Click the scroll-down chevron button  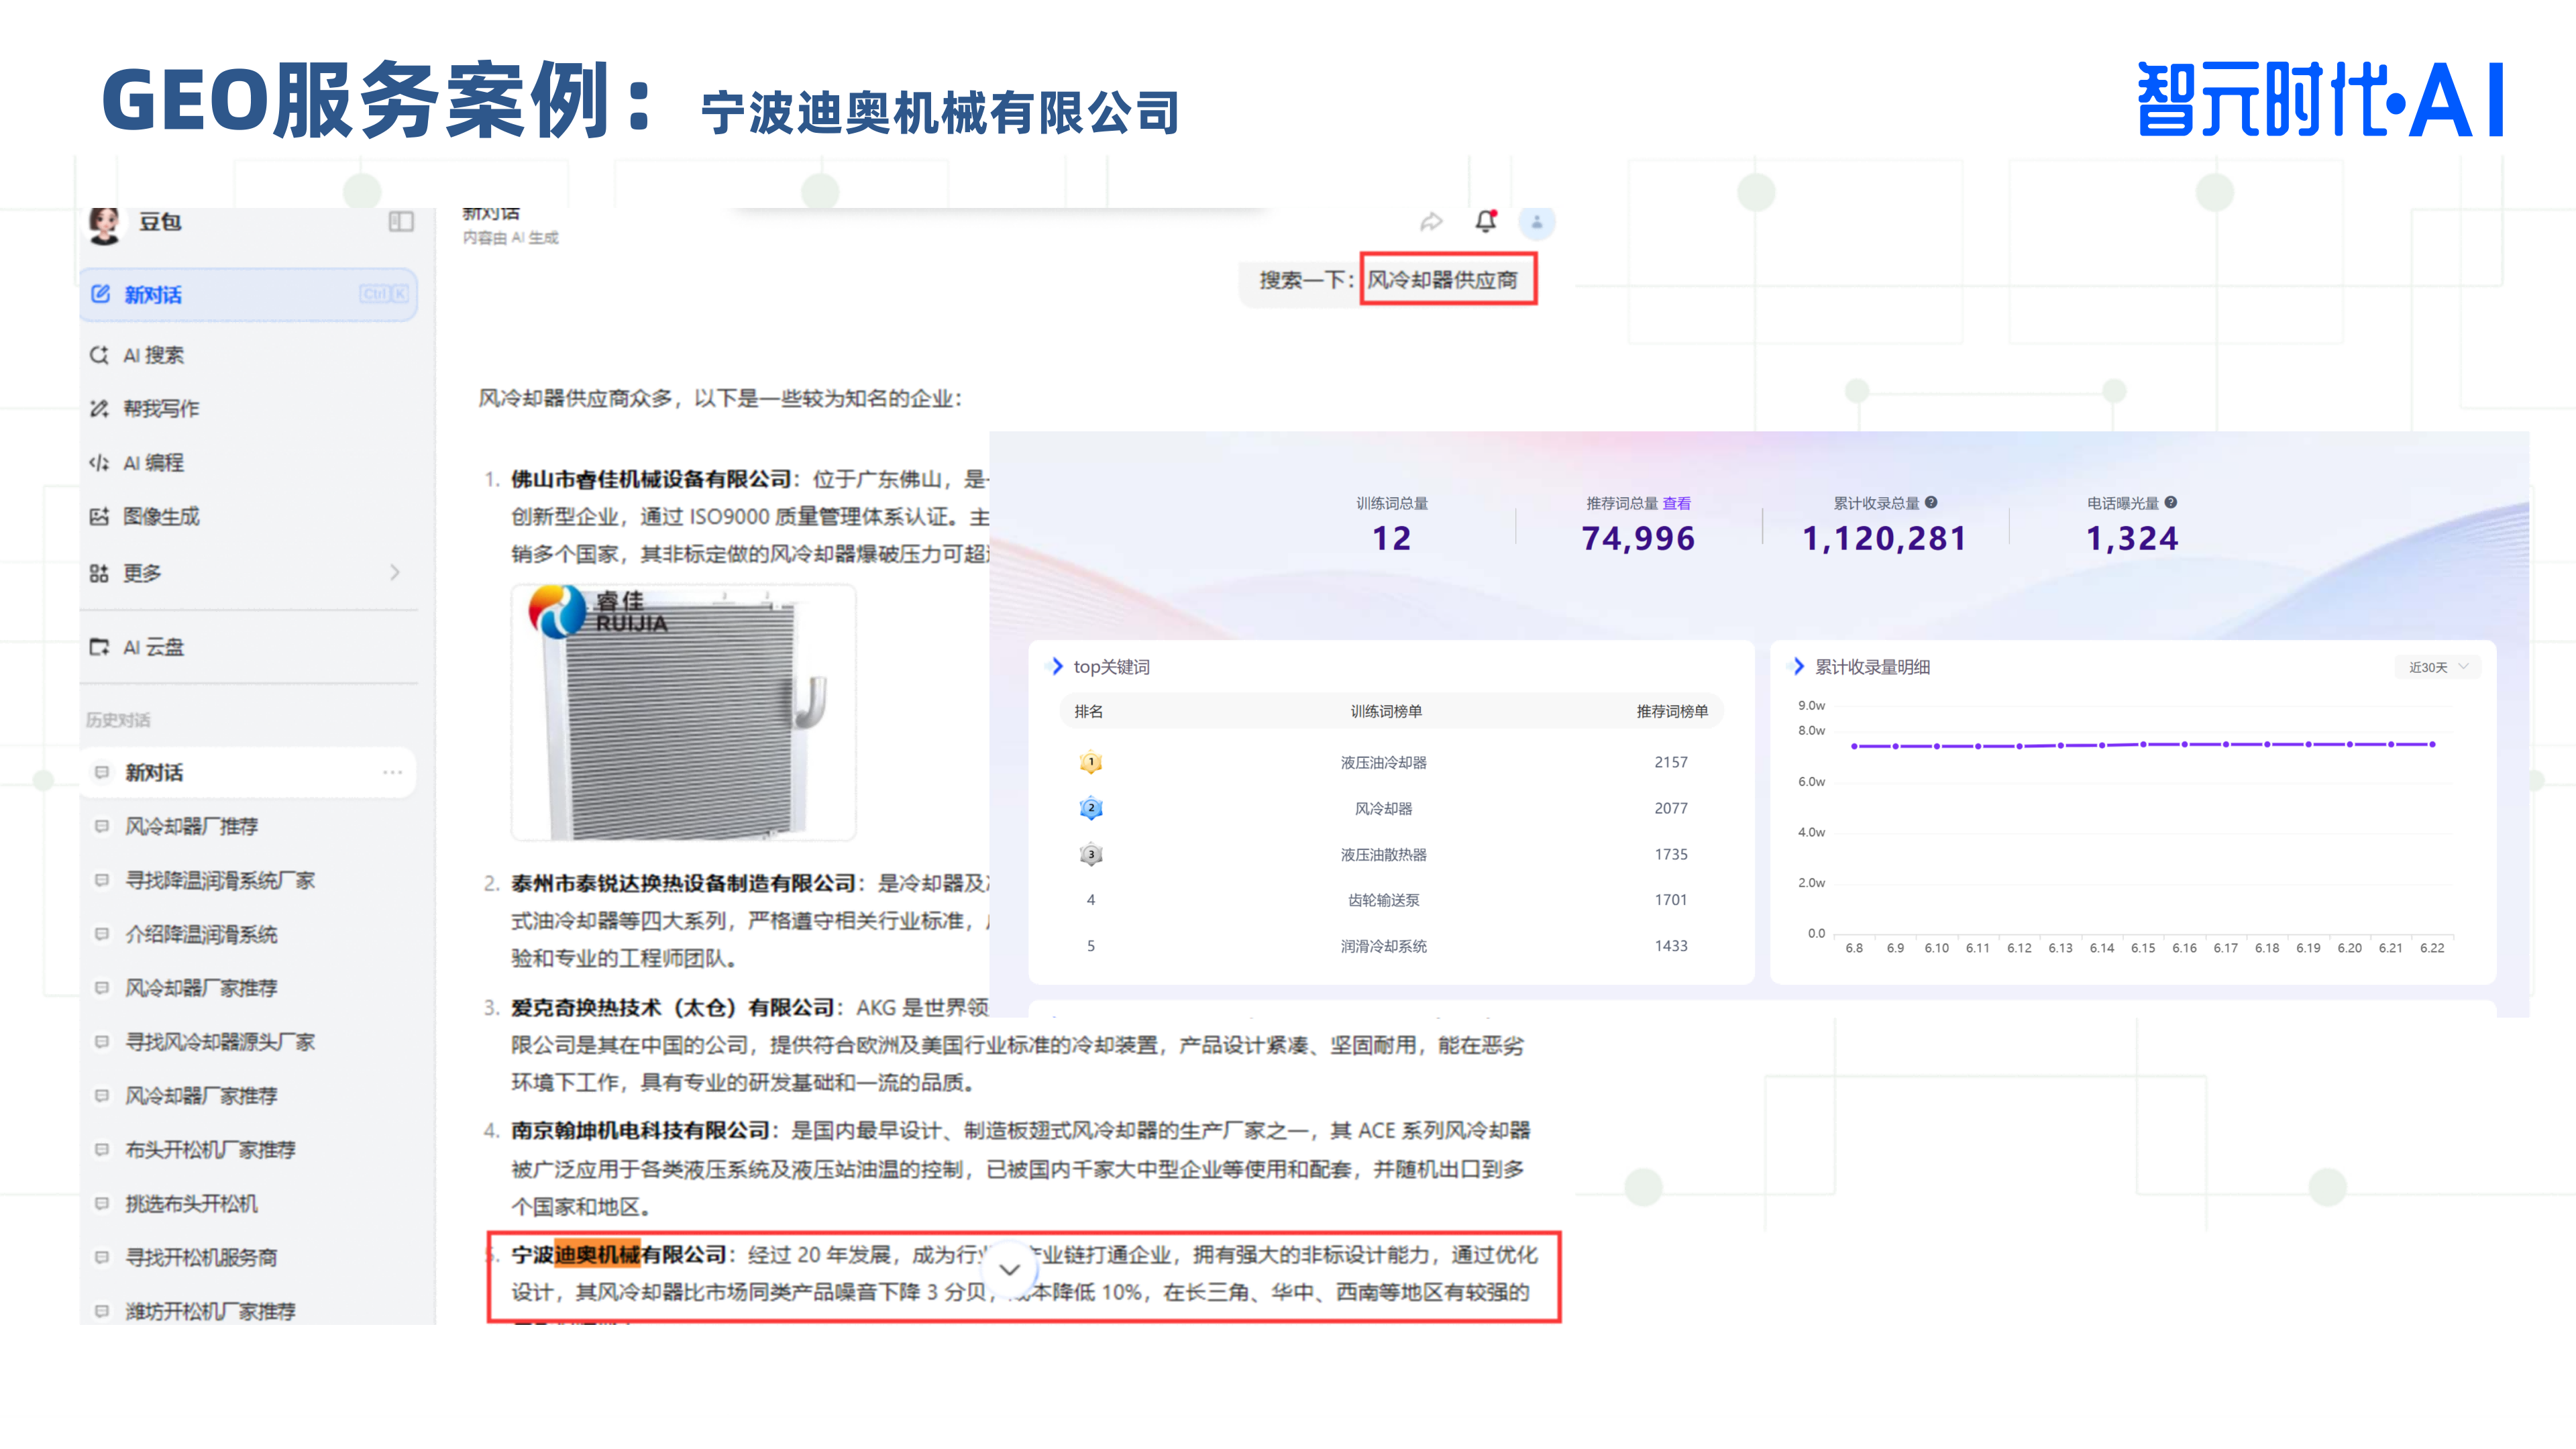coord(1010,1270)
